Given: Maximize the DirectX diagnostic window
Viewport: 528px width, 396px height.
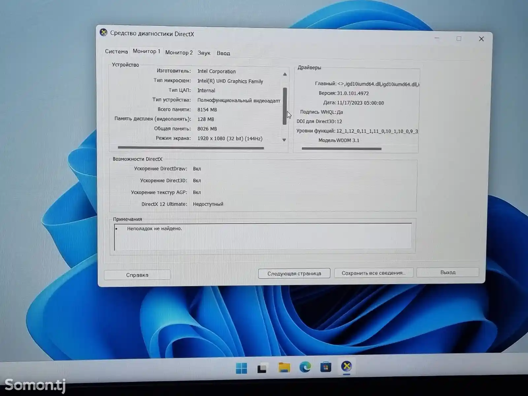Looking at the screenshot, I should click(x=459, y=39).
